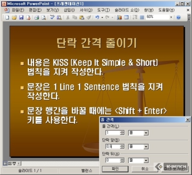Screen dimensions: 192x175
Task: Click the 확인 button
Action: click(x=115, y=169)
